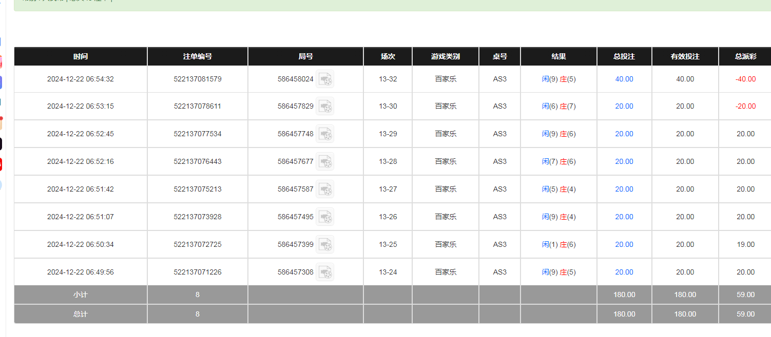Screen dimensions: 771x337
Task: Open video replay for round 586458024
Action: (325, 79)
